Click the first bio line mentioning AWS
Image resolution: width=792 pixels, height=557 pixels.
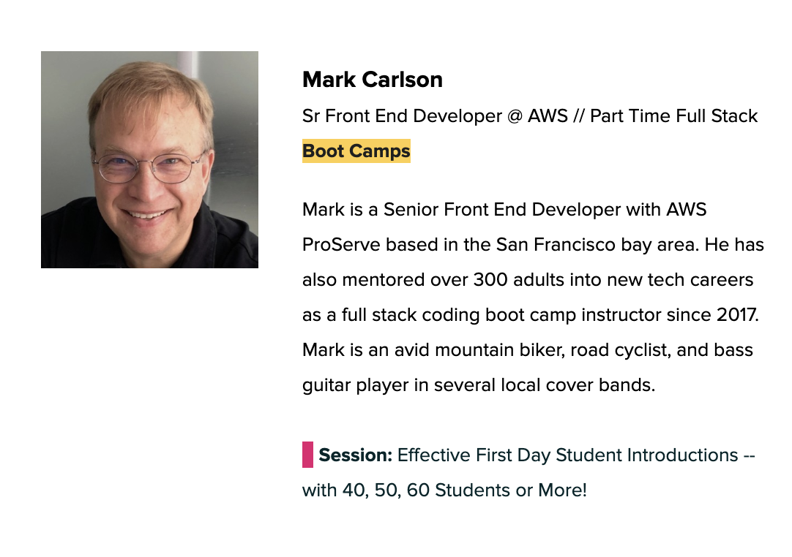point(504,209)
